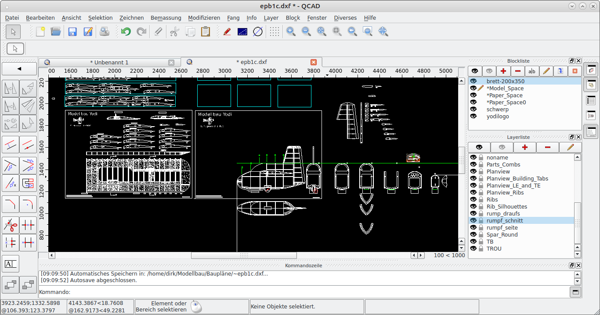This screenshot has width=600, height=315.
Task: Zoom out with the minus magnifier
Action: [306, 32]
